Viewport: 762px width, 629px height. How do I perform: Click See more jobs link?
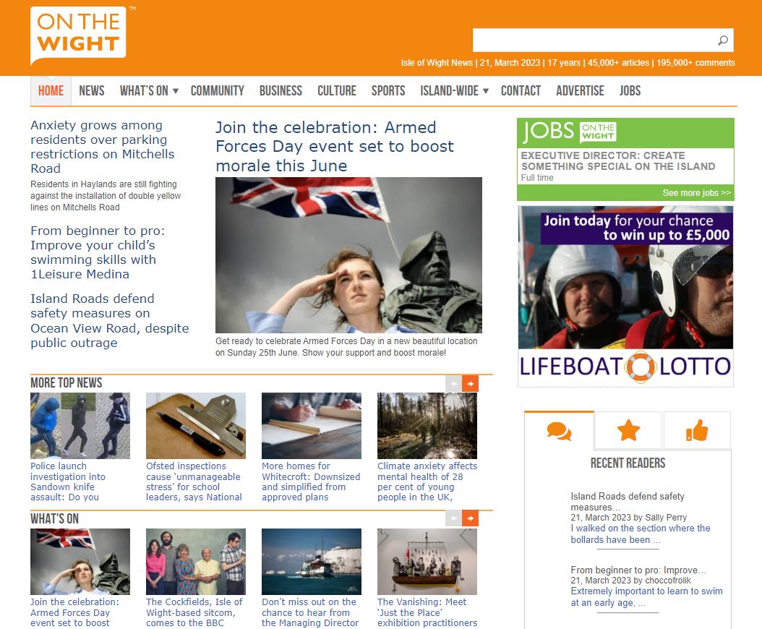coord(696,193)
